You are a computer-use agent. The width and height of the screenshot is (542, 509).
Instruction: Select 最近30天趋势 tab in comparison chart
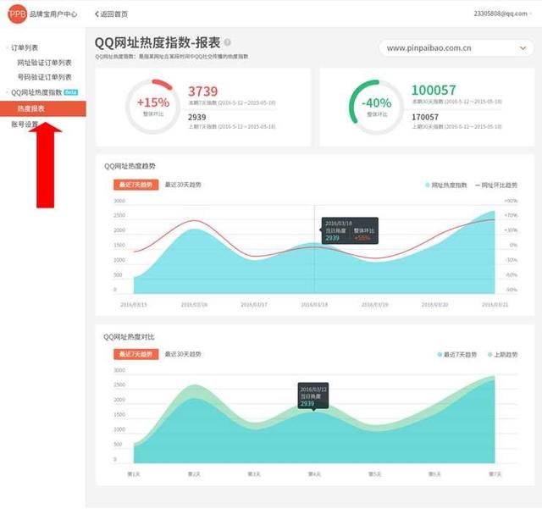tap(183, 354)
